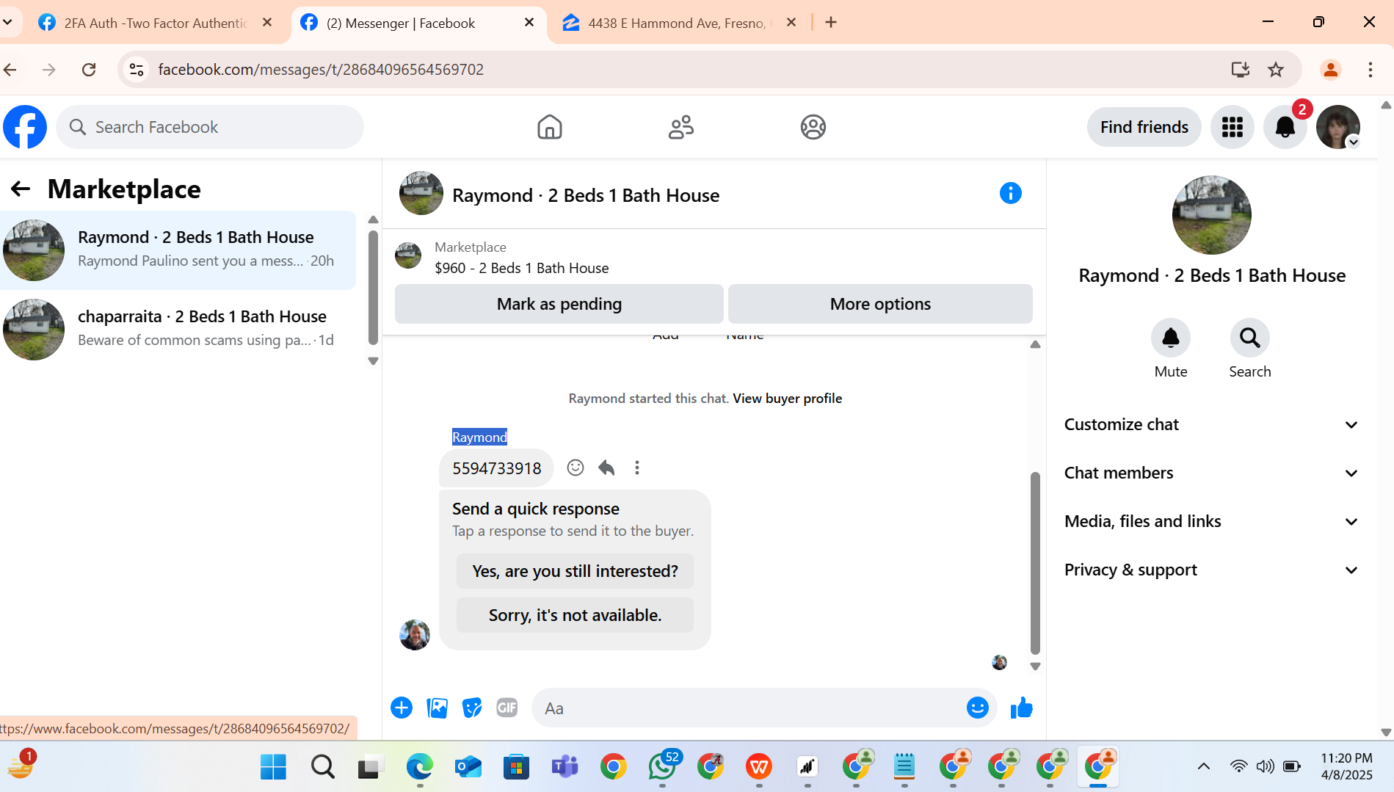Open Chrome menu three dots

coord(1370,69)
